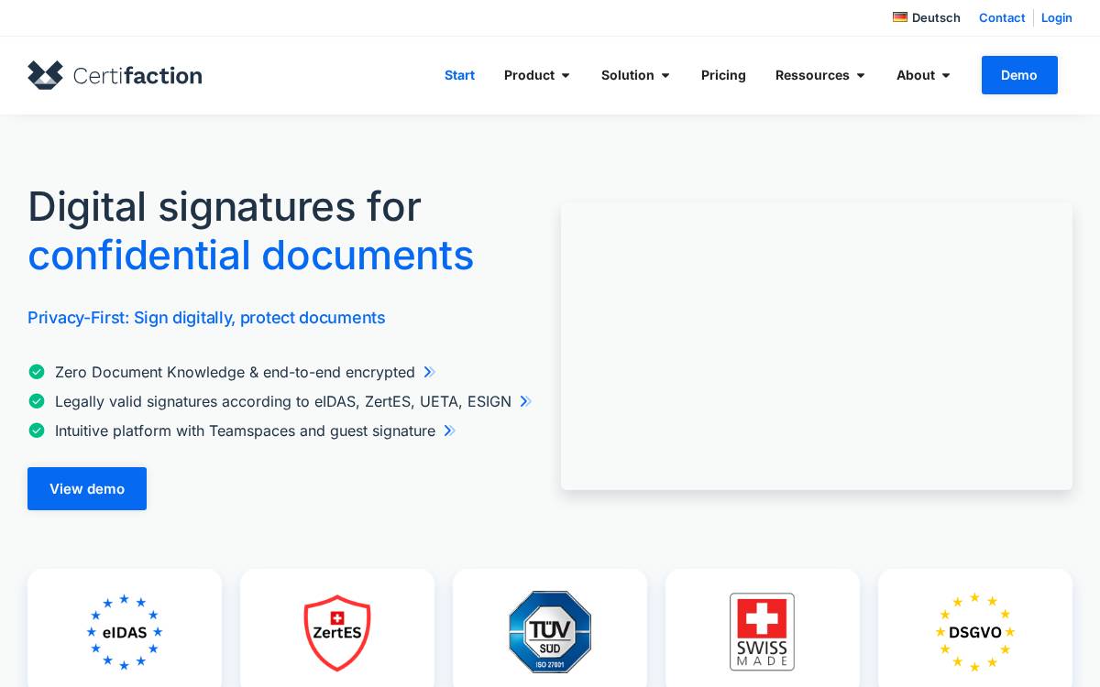Click the DSGVO badge icon
1100x687 pixels.
(x=975, y=632)
